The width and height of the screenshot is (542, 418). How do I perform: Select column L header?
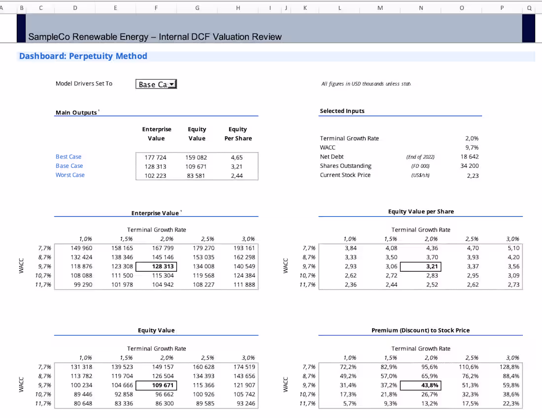click(339, 7)
